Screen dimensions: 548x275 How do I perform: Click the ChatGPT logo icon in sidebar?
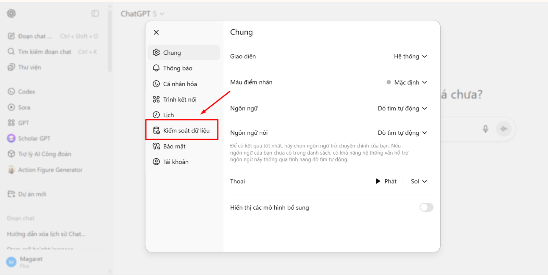pos(11,13)
